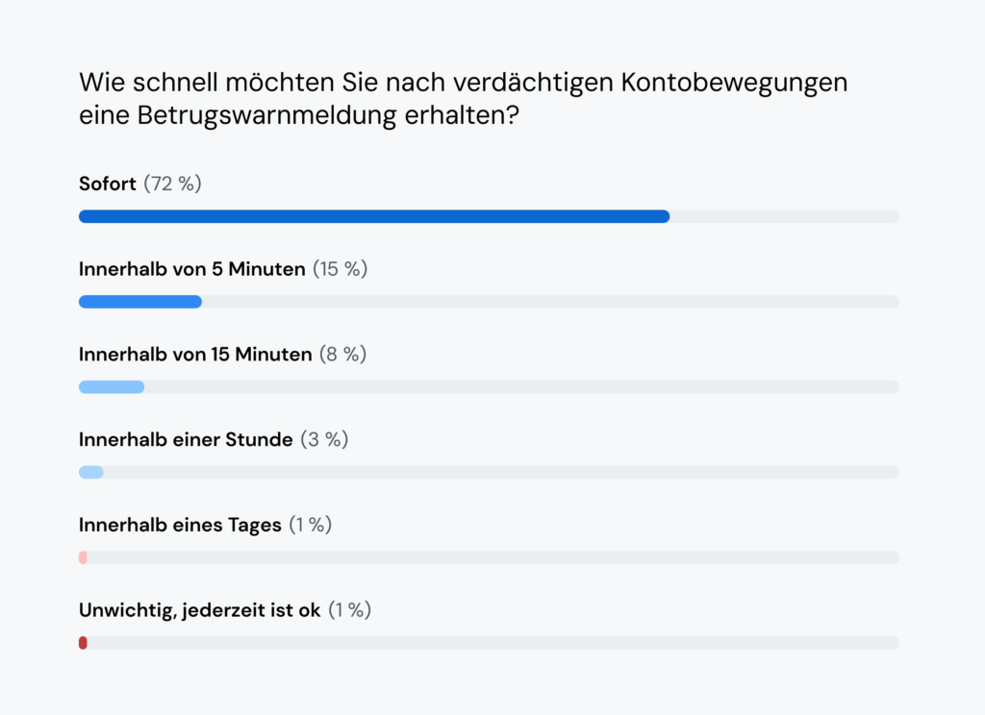
Task: Click the '(1 %)' next to Unwichtig
Action: click(x=349, y=610)
